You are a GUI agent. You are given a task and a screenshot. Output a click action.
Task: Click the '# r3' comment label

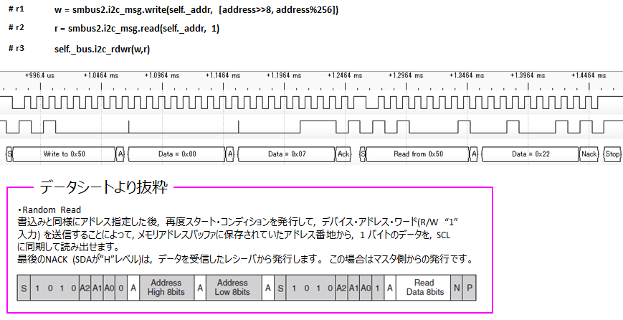[16, 49]
